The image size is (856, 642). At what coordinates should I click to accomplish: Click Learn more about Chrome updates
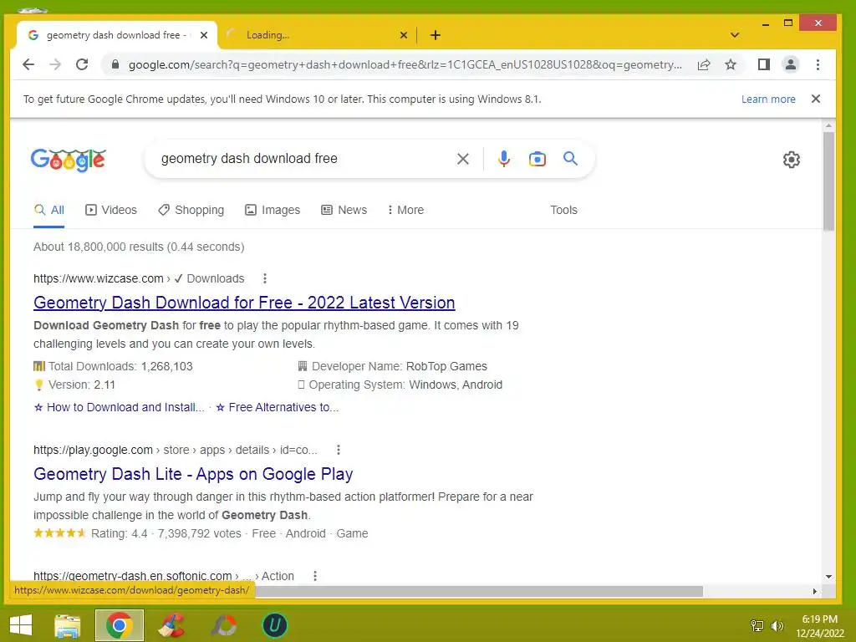pos(768,99)
